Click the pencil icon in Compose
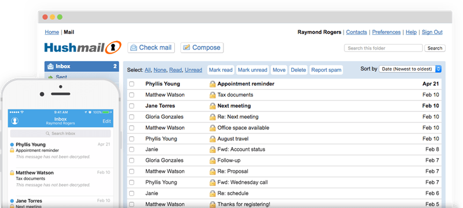This screenshot has height=208, width=463. coord(186,48)
